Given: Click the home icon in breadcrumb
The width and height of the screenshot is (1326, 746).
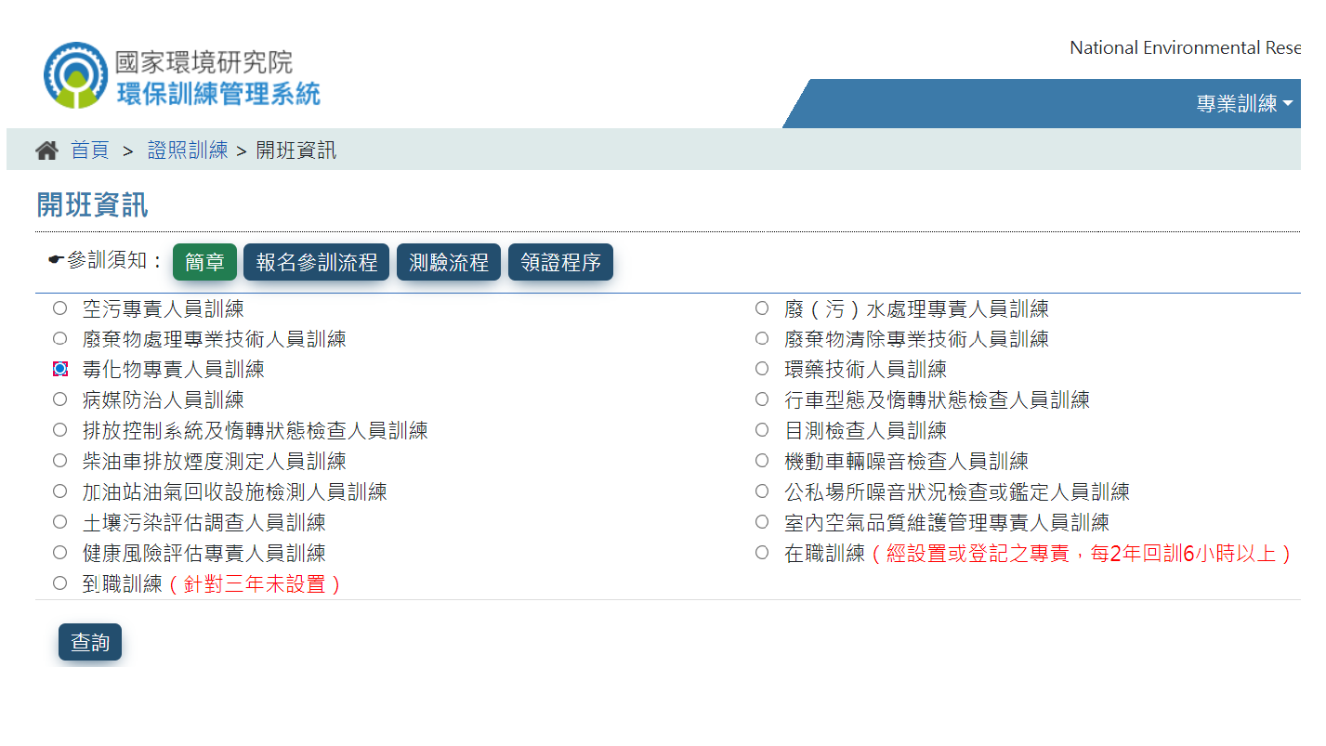Looking at the screenshot, I should point(46,151).
